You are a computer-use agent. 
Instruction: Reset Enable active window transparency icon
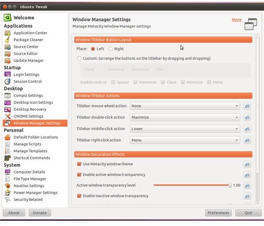point(247,175)
